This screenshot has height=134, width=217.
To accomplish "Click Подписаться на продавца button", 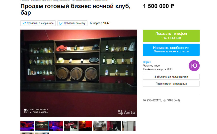I will click(x=171, y=84).
